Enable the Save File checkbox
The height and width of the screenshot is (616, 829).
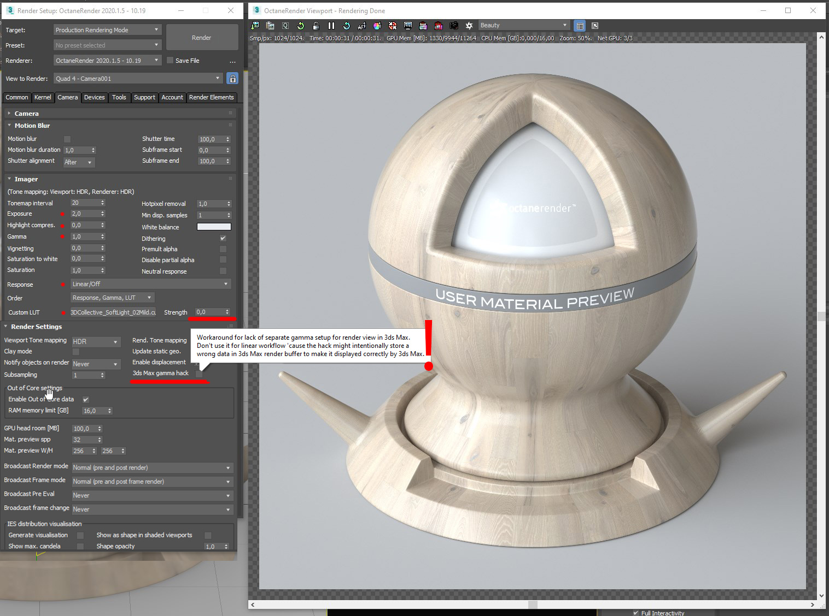(170, 61)
